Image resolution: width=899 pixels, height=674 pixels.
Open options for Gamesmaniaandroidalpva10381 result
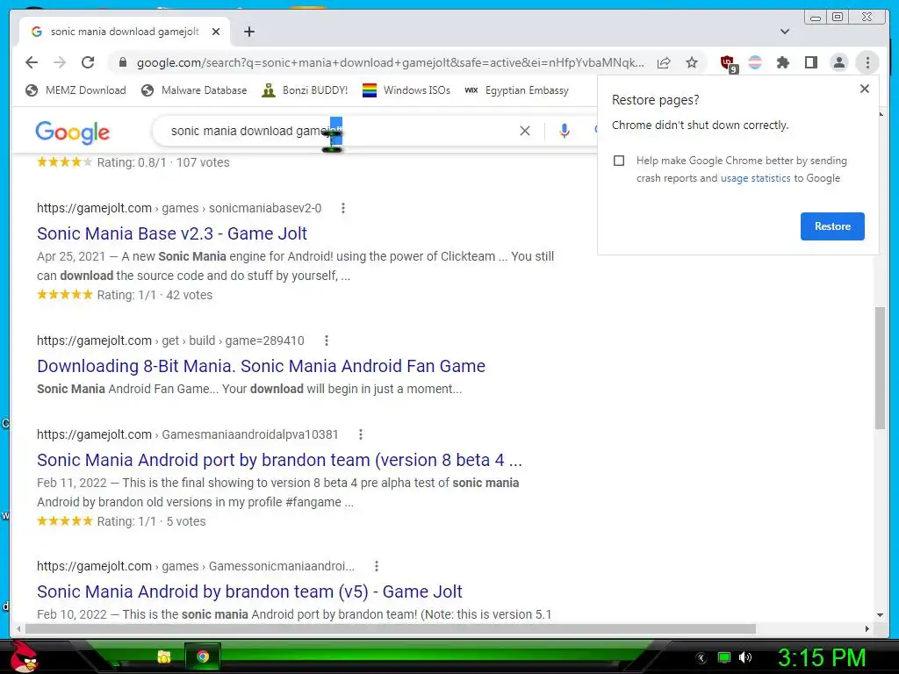click(x=361, y=434)
